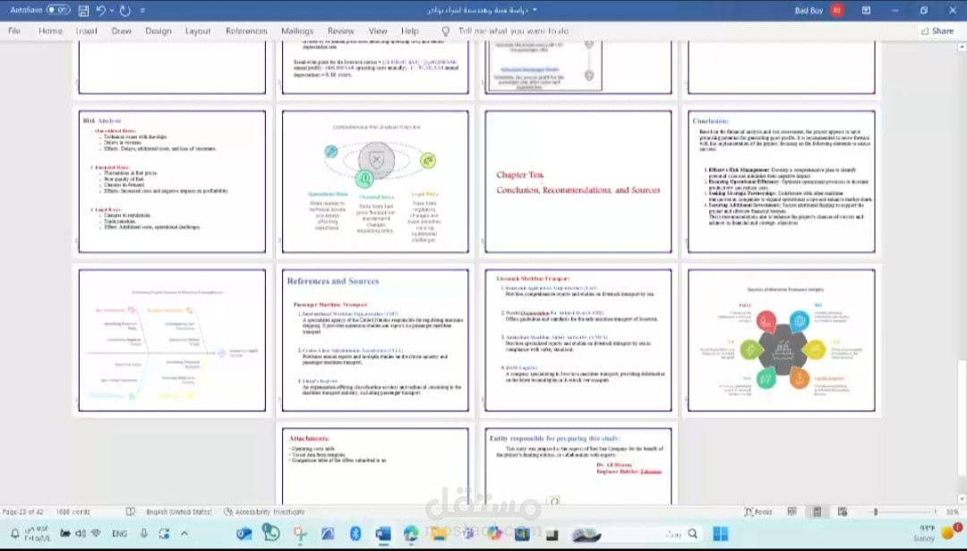Screen dimensions: 967x551
Task: Switch to the Review tab
Action: click(340, 30)
